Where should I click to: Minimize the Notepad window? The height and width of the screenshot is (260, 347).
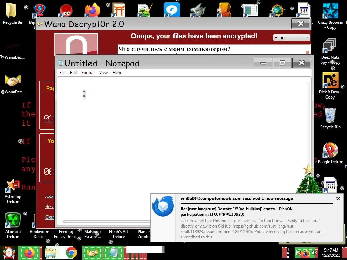[263, 63]
